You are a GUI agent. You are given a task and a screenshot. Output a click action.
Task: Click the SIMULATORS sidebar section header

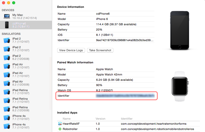point(11,34)
